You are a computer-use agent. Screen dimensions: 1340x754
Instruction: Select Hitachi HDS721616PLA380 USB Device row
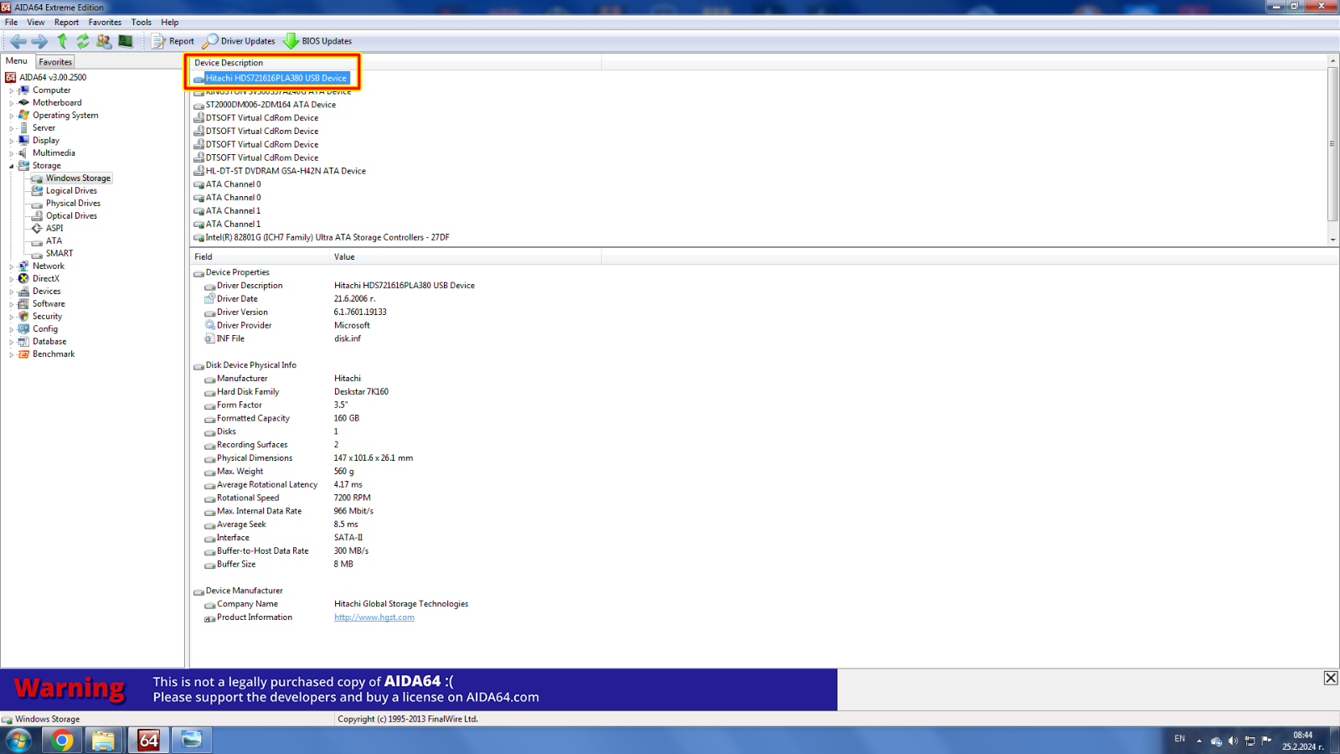pyautogui.click(x=276, y=78)
